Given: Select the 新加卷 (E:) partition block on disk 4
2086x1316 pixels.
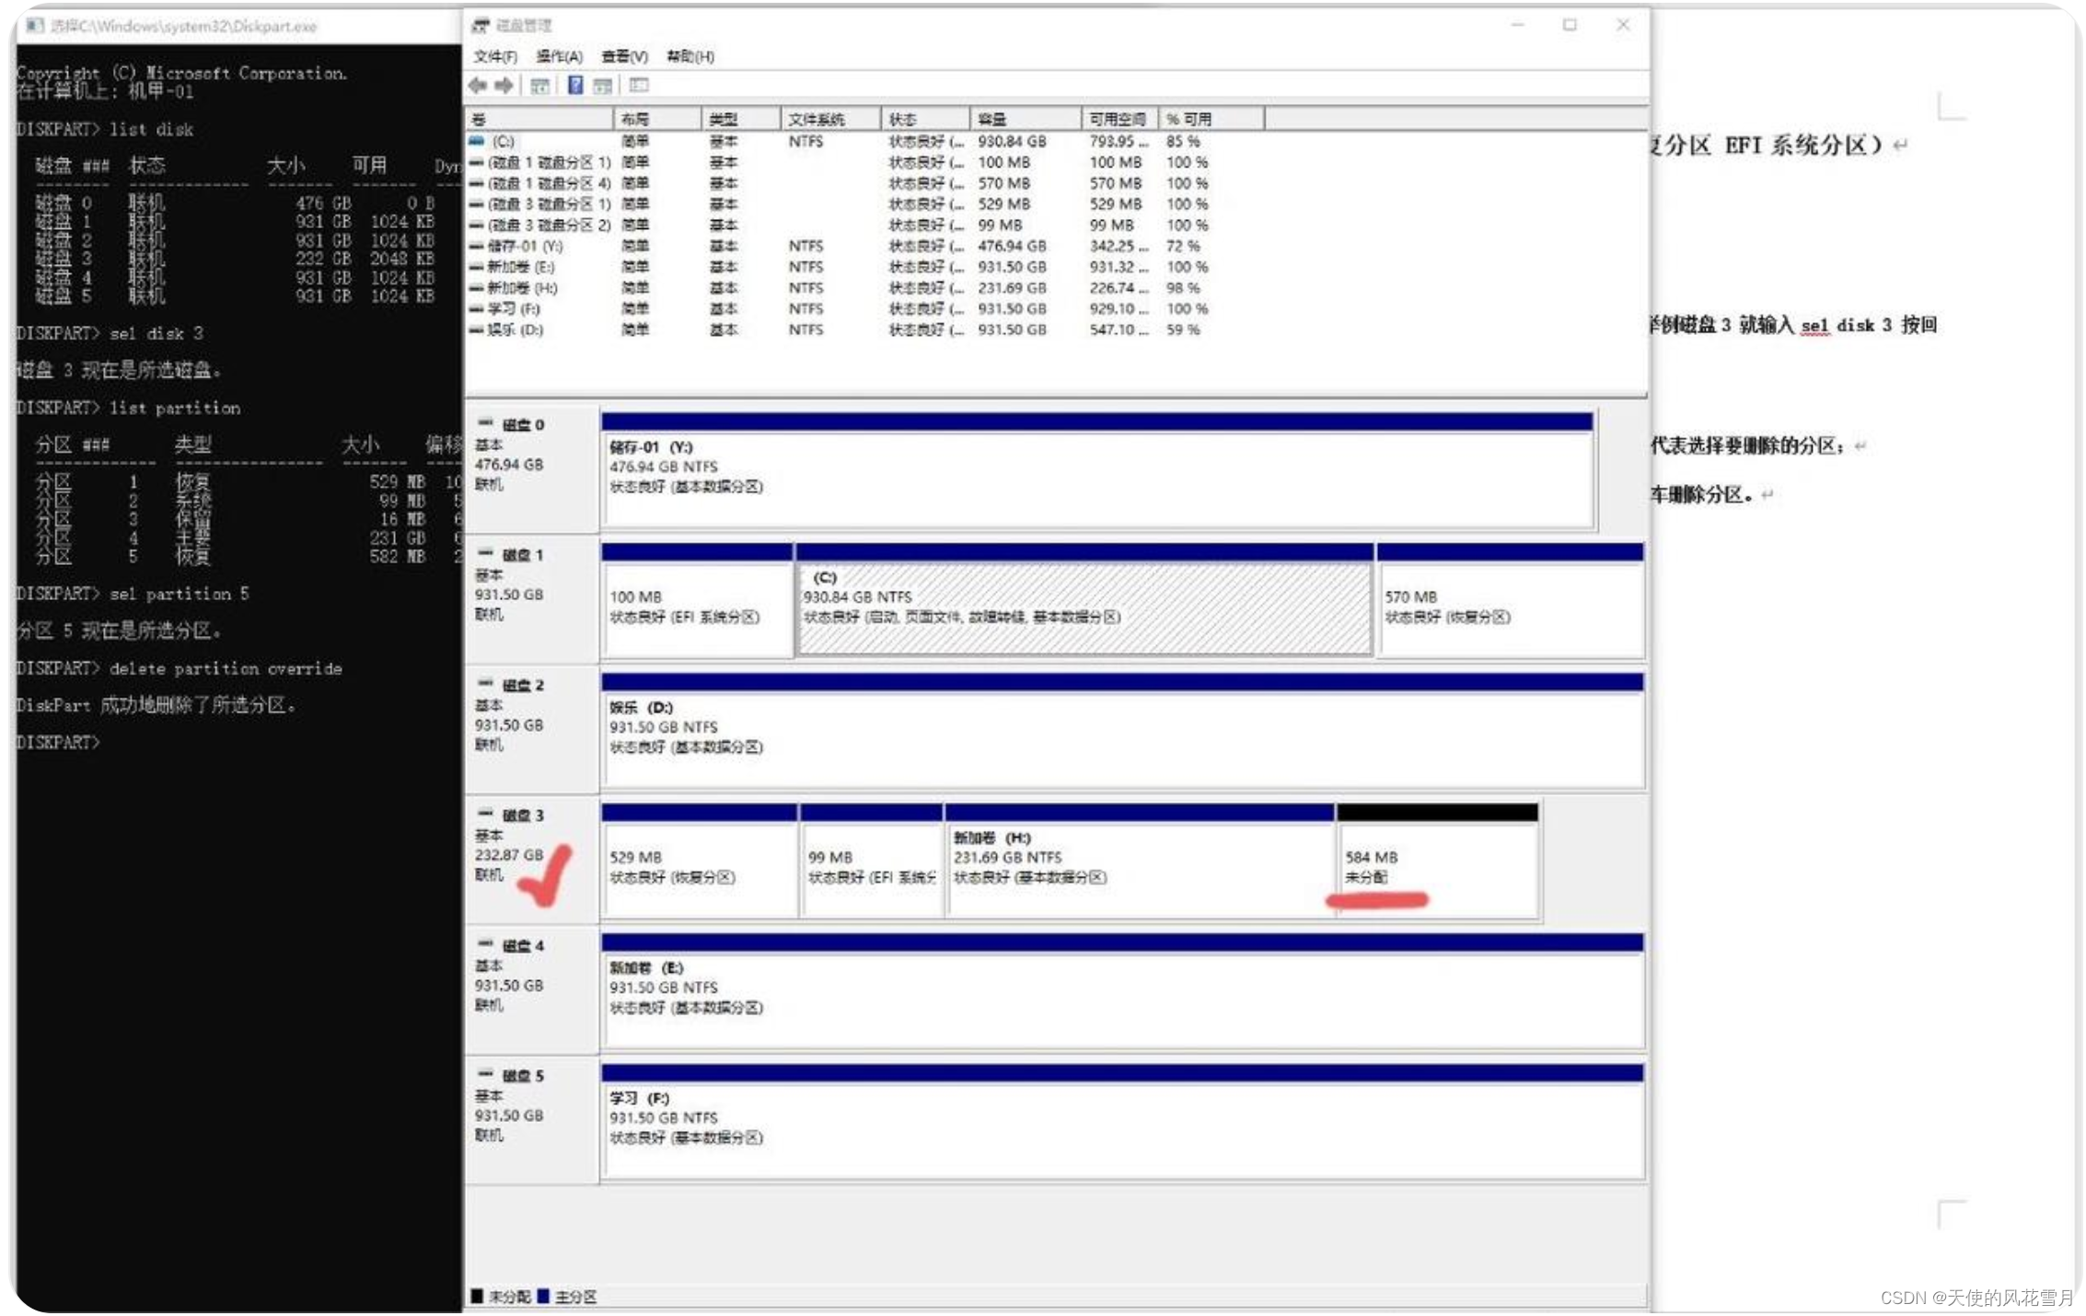Looking at the screenshot, I should click(1122, 992).
